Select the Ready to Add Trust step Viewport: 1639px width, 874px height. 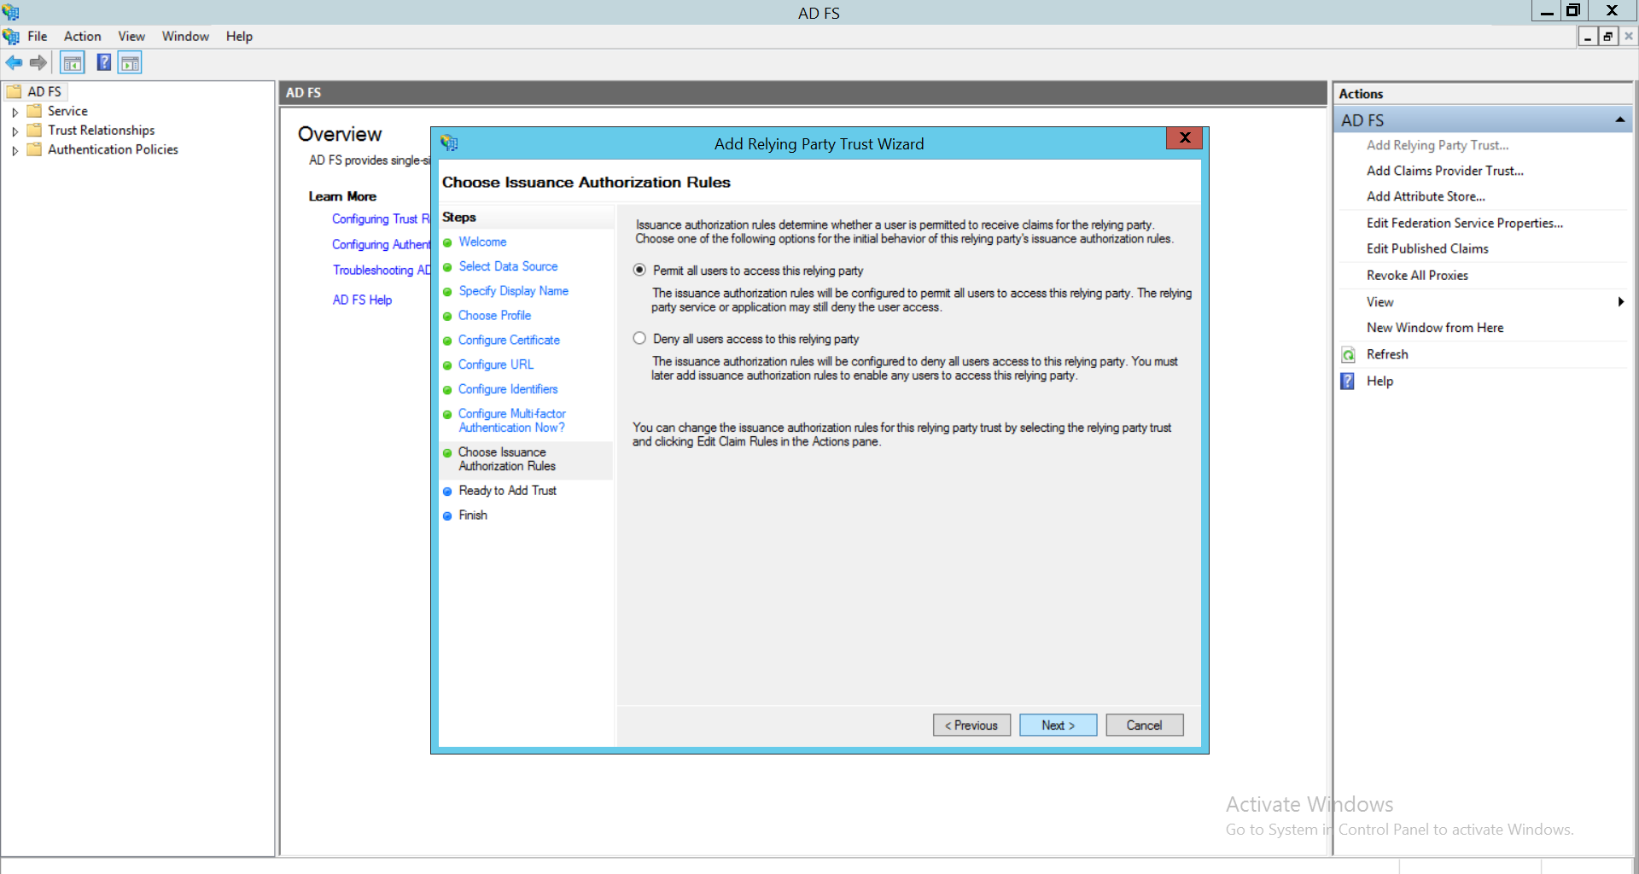coord(507,491)
